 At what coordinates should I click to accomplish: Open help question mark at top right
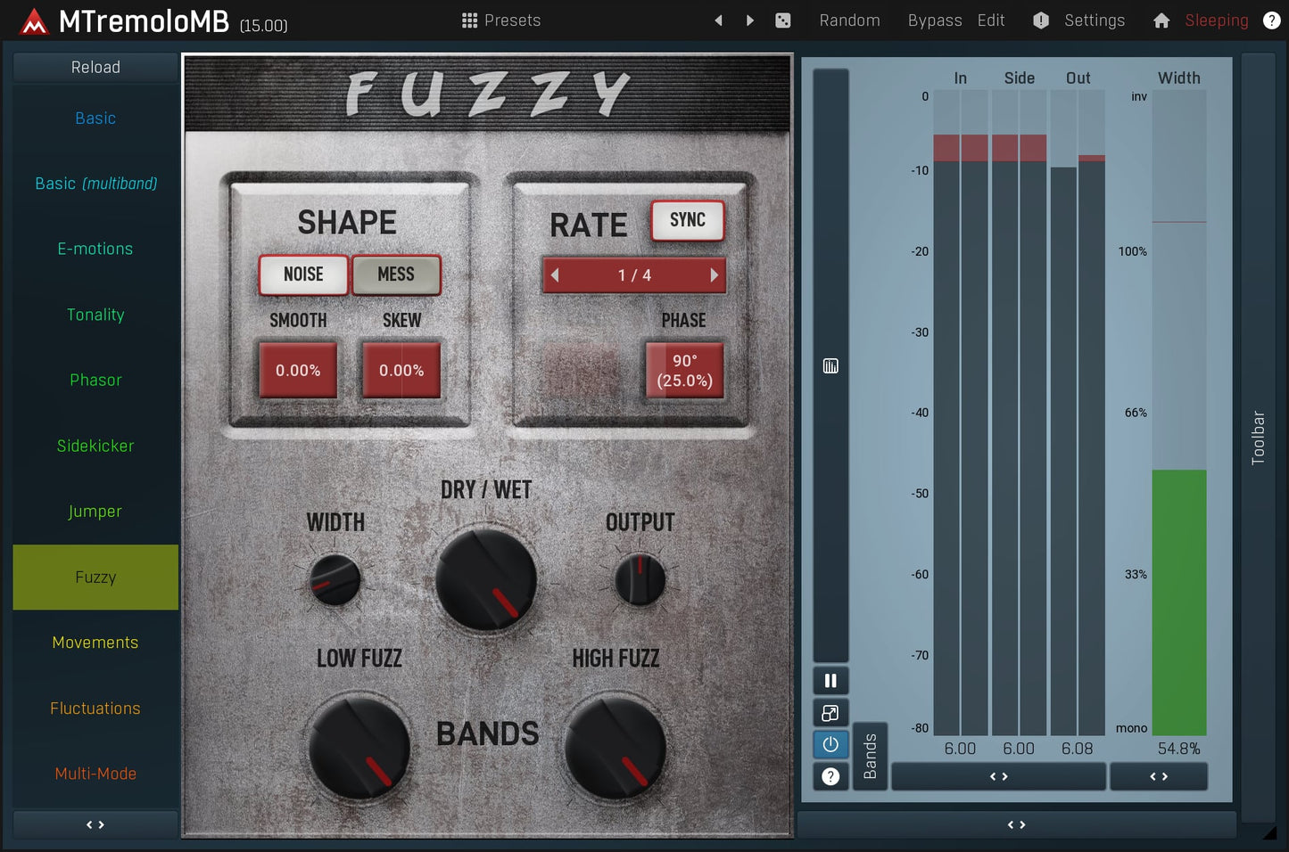point(1272,20)
